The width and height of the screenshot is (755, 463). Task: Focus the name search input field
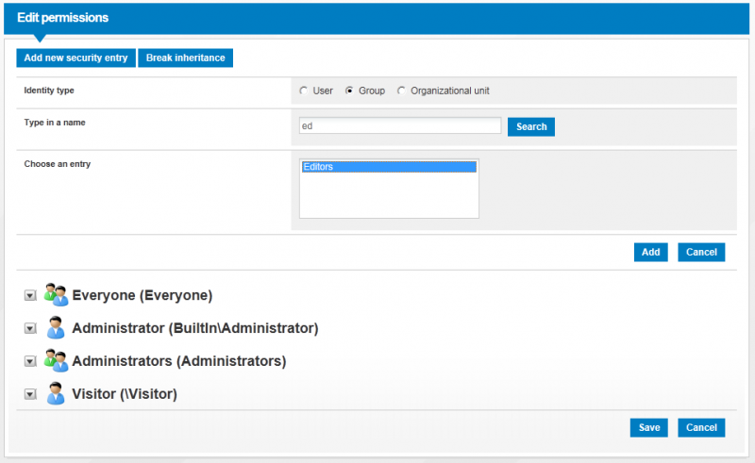click(x=399, y=125)
